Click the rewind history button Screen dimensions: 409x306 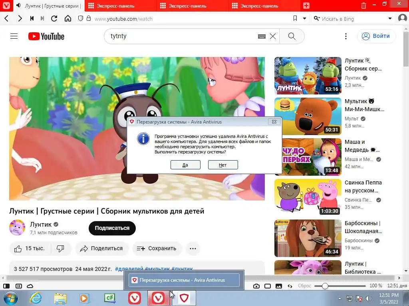32,18
